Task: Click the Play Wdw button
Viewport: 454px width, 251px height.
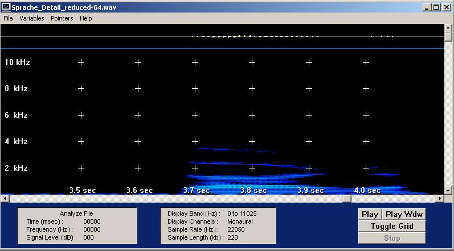Action: click(404, 214)
